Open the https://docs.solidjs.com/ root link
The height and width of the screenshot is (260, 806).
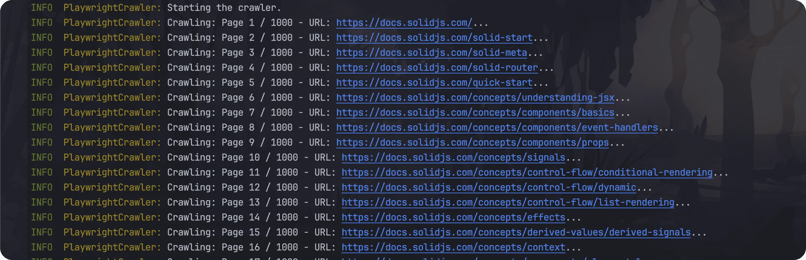click(404, 23)
